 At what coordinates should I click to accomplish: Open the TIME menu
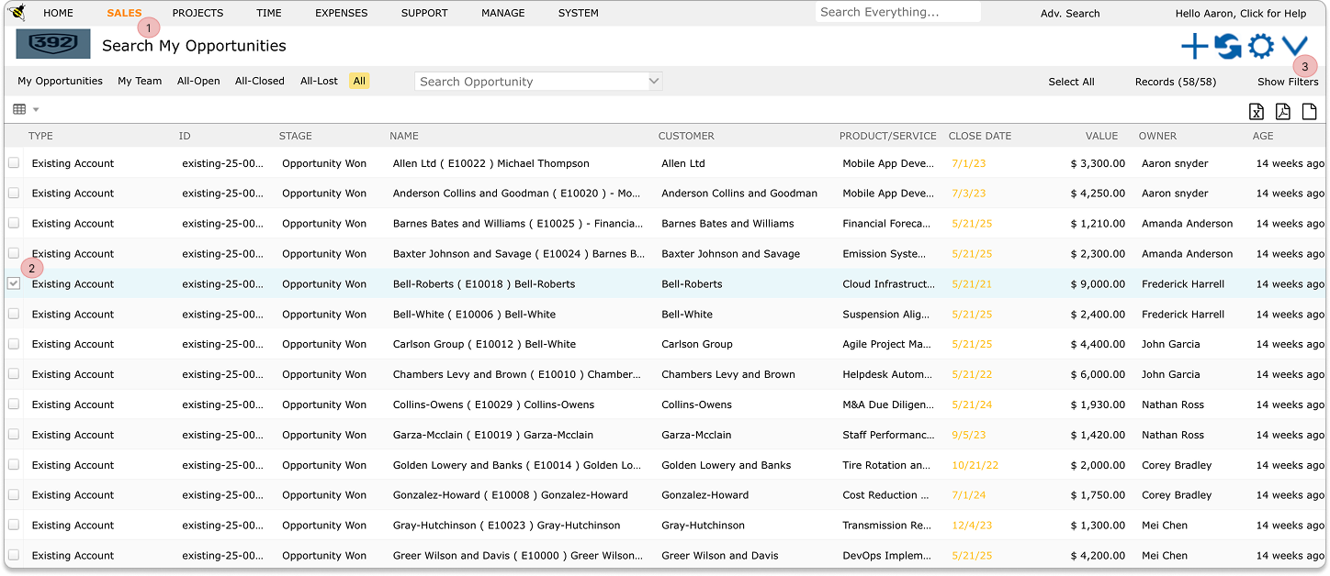pyautogui.click(x=269, y=14)
